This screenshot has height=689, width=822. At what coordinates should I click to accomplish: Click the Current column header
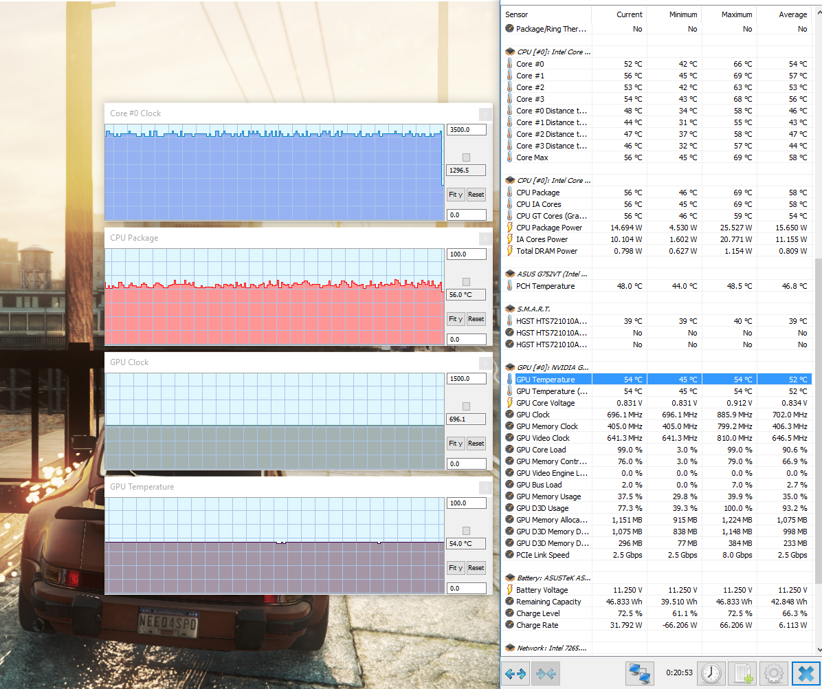(x=619, y=14)
